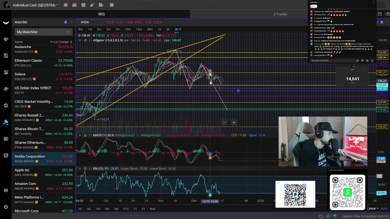
Task: Click the NVDA symbol search box
Action: [90, 22]
